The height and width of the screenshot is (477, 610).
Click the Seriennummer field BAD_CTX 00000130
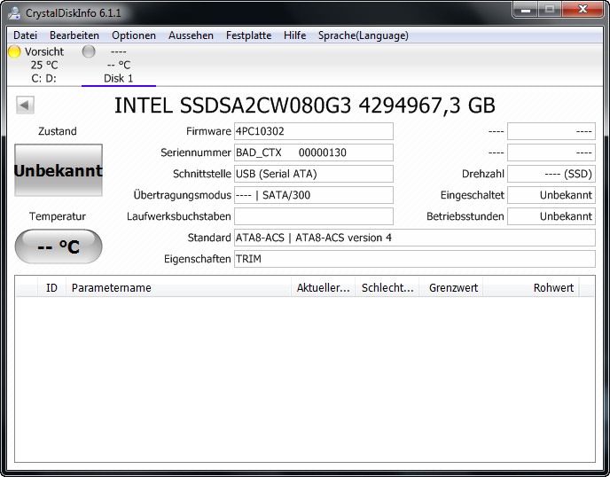coord(314,152)
